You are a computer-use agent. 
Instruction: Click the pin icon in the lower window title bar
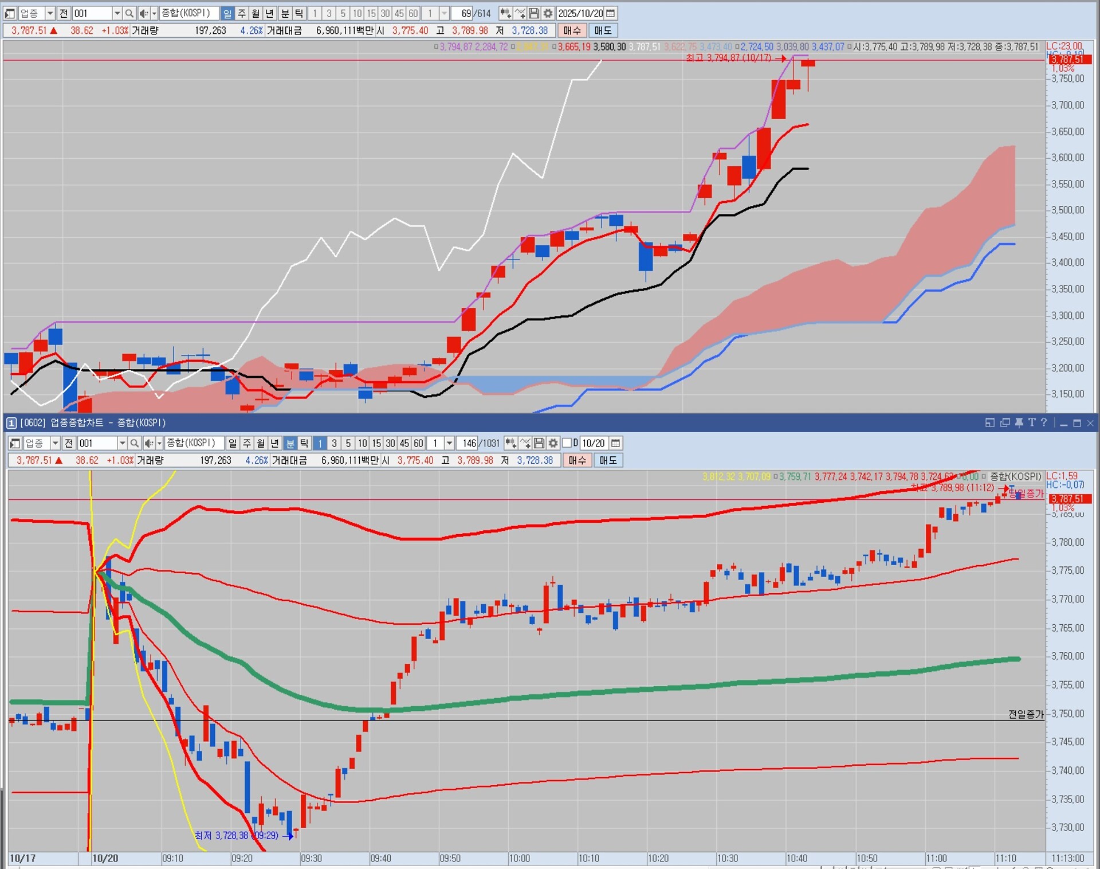click(1019, 423)
